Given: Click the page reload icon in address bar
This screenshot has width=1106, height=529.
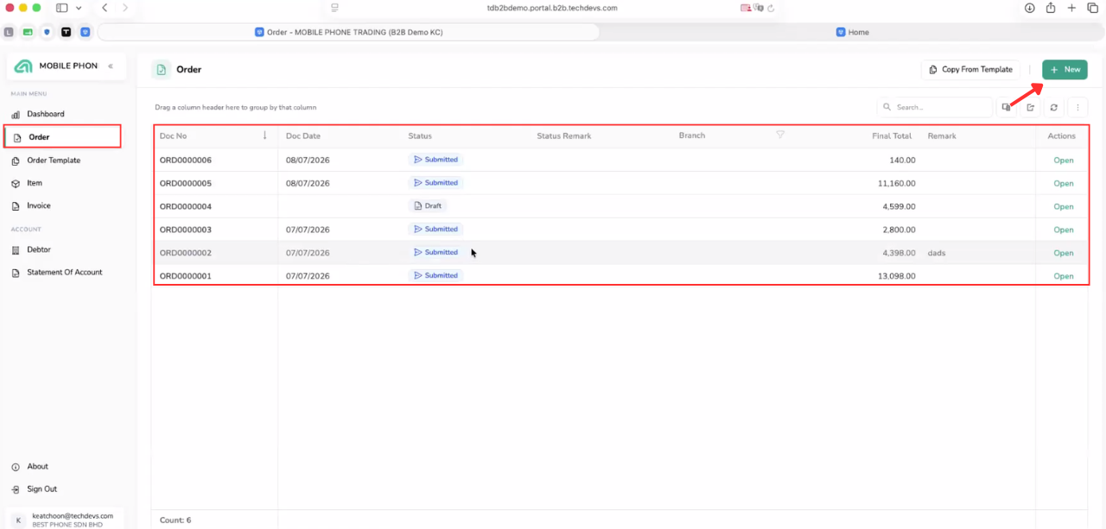Looking at the screenshot, I should point(771,8).
